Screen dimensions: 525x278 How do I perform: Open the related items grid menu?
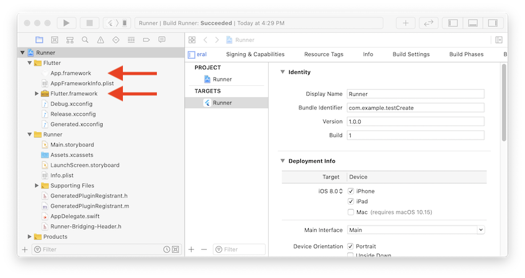pyautogui.click(x=192, y=40)
